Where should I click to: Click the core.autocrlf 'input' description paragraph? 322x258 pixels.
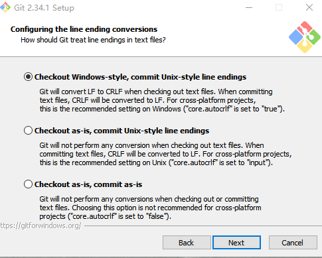point(165,154)
